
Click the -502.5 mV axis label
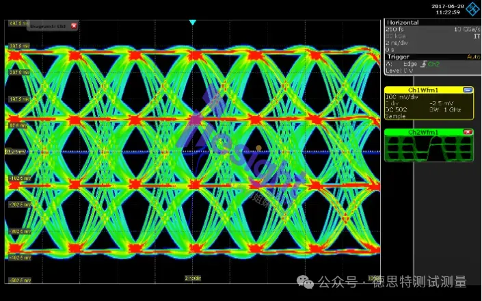(20, 280)
